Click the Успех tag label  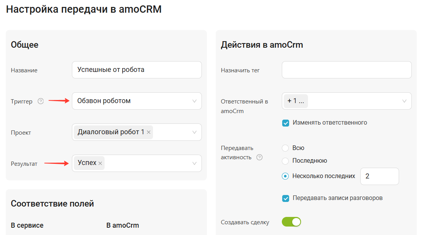87,163
